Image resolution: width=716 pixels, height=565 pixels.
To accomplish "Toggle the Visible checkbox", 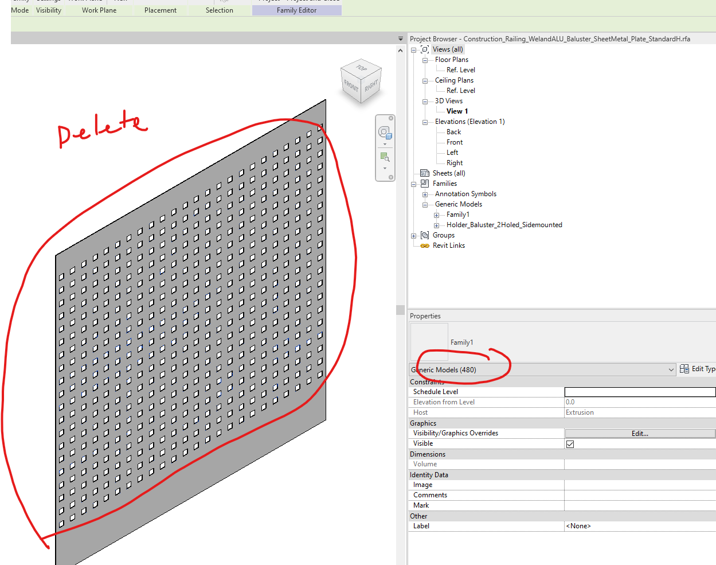I will click(x=570, y=444).
